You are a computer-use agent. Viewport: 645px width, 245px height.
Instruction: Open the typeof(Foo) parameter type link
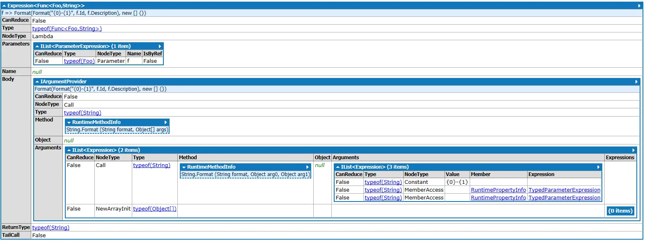point(79,61)
